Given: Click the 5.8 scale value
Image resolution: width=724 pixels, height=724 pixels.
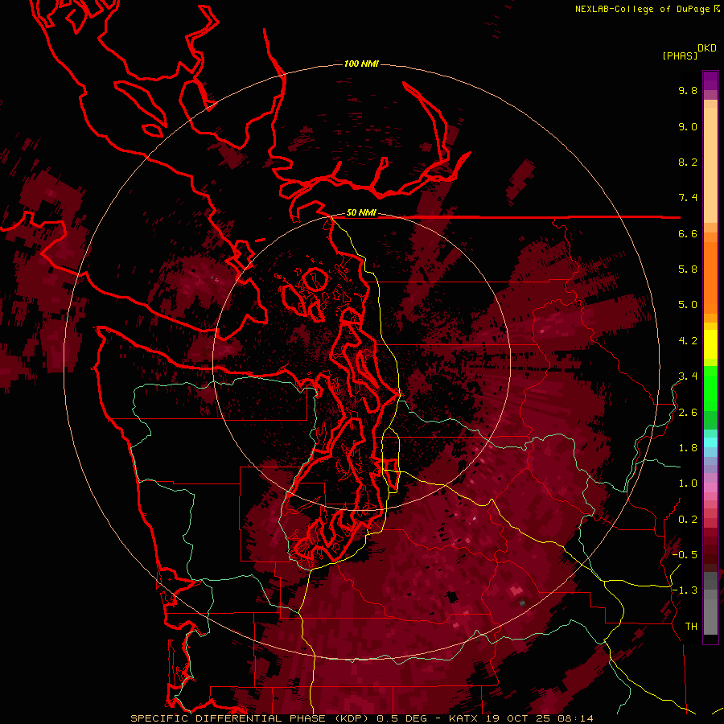Looking at the screenshot, I should [688, 269].
